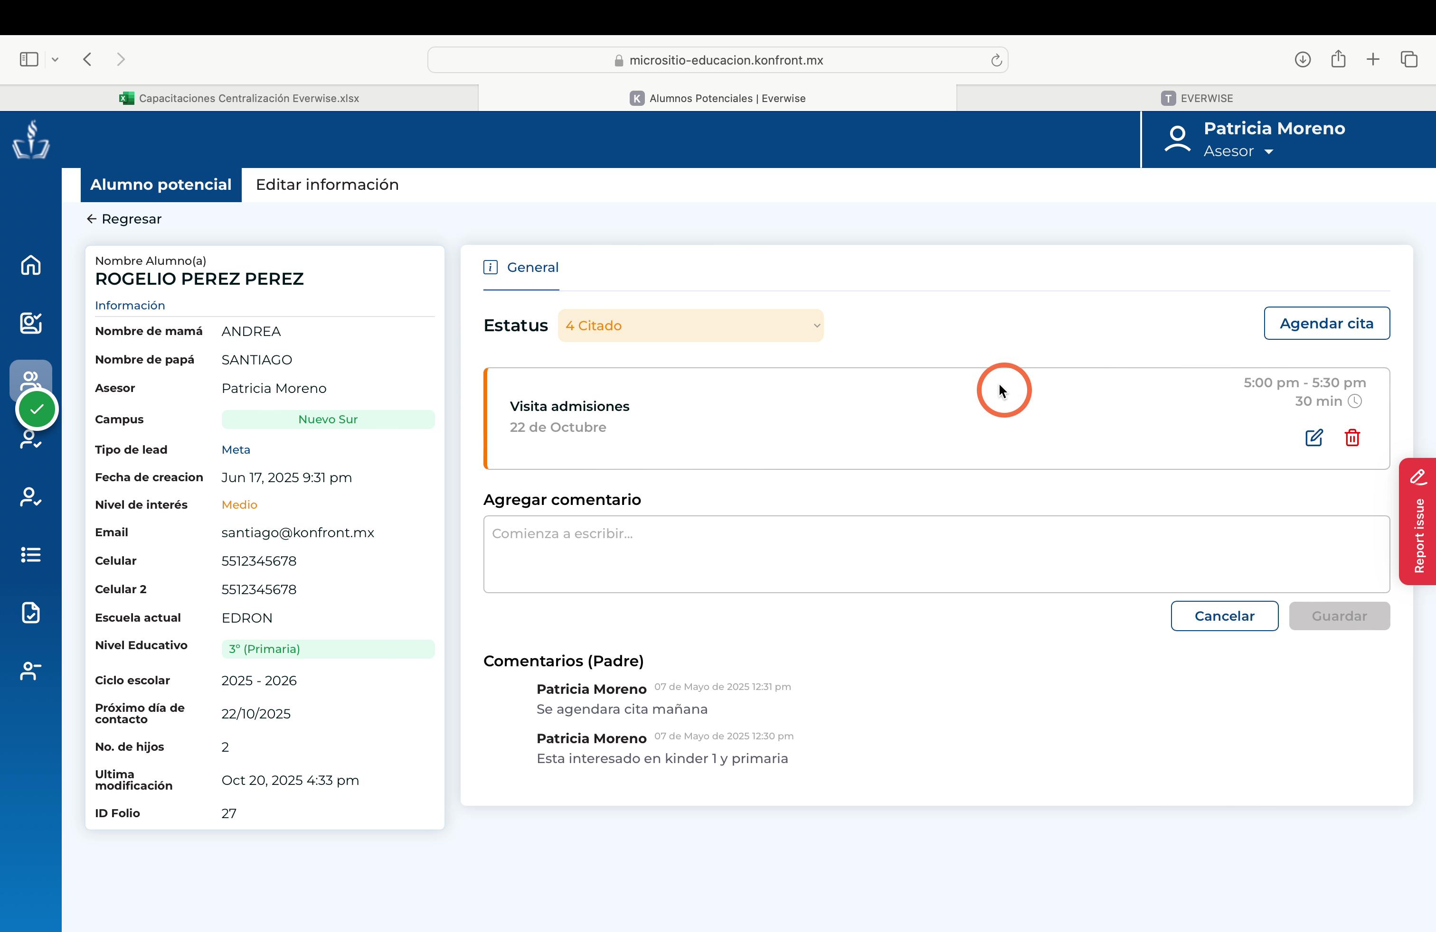Go back in Safari history
This screenshot has width=1436, height=932.
tap(87, 59)
